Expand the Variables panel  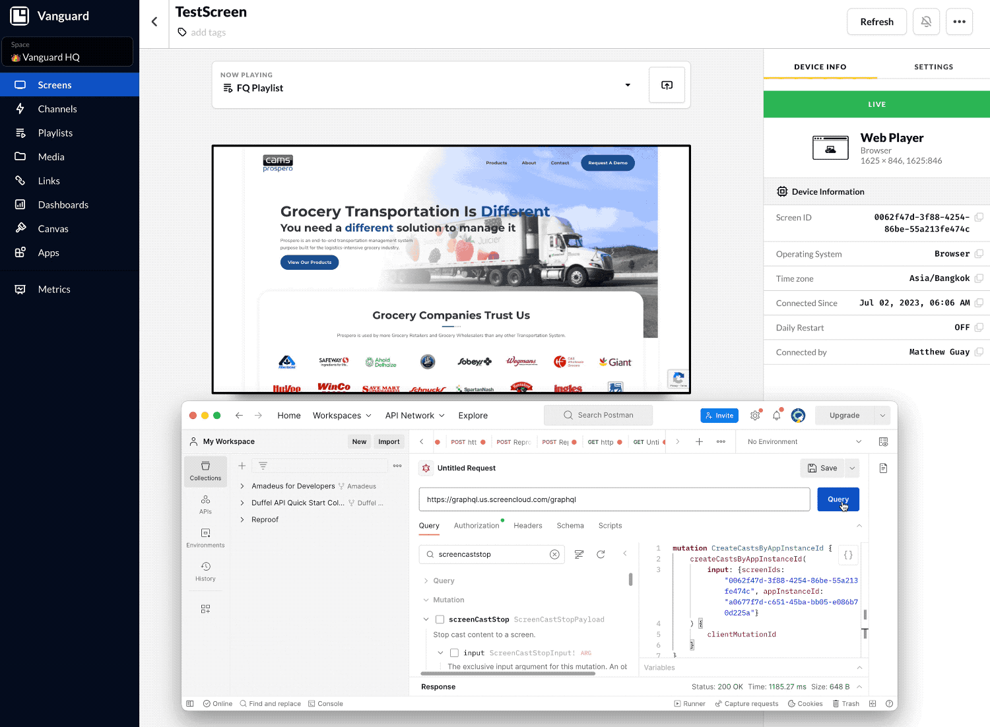[x=859, y=668]
